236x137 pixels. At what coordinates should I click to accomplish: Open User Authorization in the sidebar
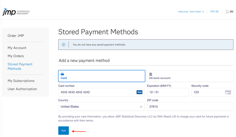coord(22,89)
